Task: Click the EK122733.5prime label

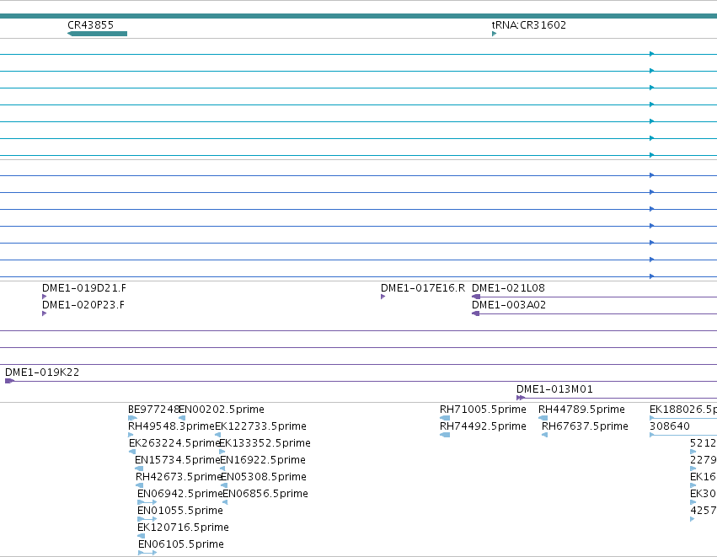Action: (260, 426)
